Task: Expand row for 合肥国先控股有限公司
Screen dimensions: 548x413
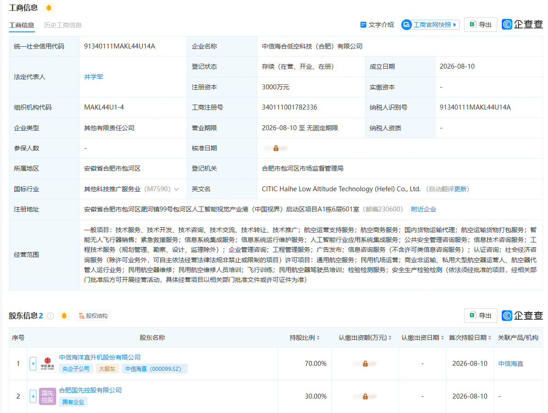Action: click(x=33, y=396)
